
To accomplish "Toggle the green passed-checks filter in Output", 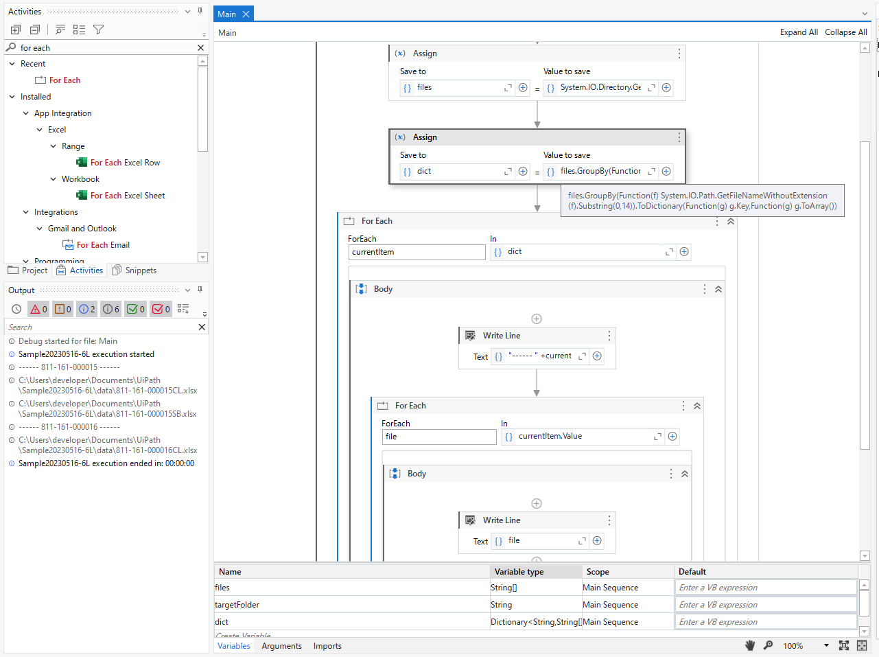I will 135,310.
